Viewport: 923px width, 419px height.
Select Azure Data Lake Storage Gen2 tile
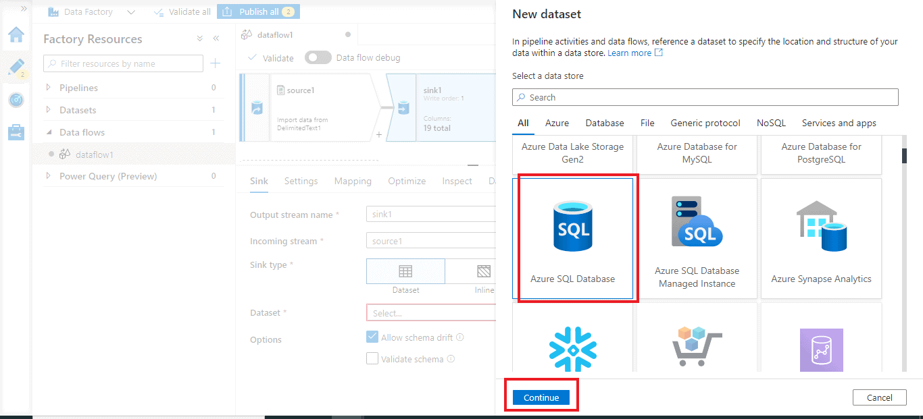point(573,154)
